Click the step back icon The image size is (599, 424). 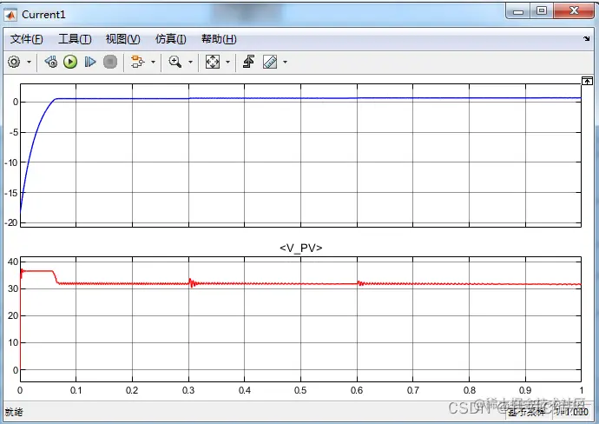pyautogui.click(x=51, y=62)
